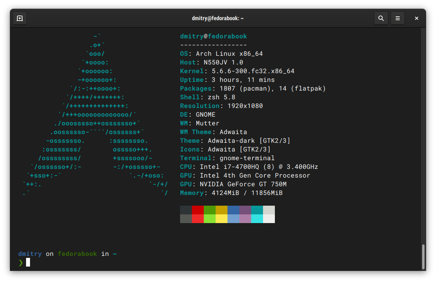Click the window title dmitry@fedorabook: ~
436x282 pixels.
click(x=218, y=18)
